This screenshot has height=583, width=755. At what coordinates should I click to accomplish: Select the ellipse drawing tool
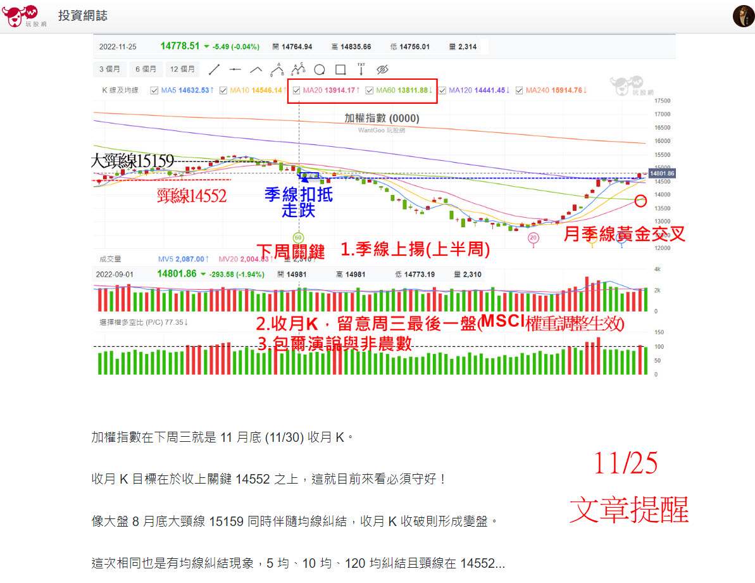[x=320, y=70]
